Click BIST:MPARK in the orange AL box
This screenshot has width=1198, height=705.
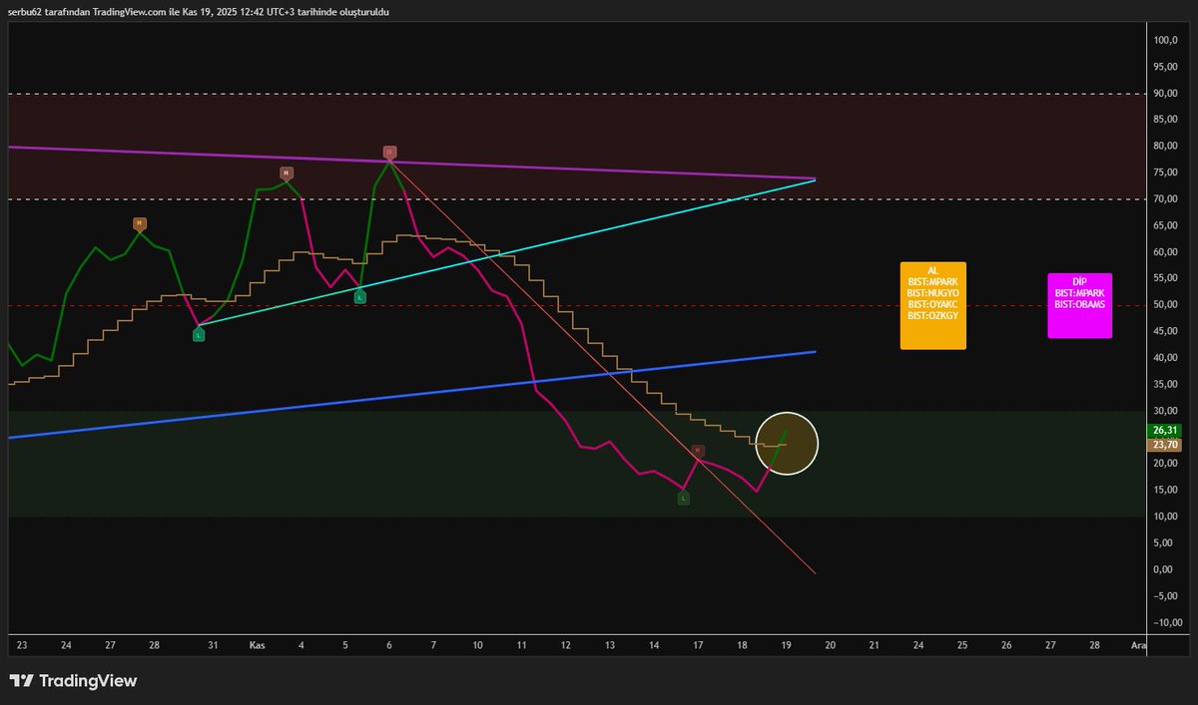[x=933, y=282]
